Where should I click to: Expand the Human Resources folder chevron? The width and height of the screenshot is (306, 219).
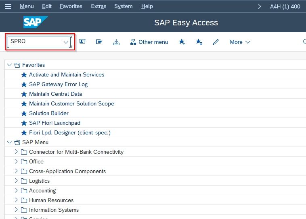coord(17,200)
